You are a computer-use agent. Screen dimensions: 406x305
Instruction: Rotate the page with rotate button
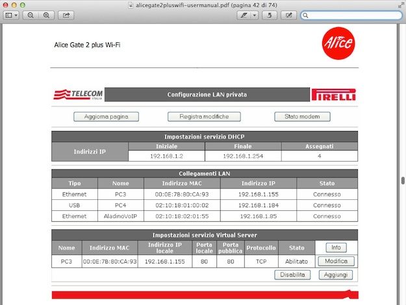[270, 16]
